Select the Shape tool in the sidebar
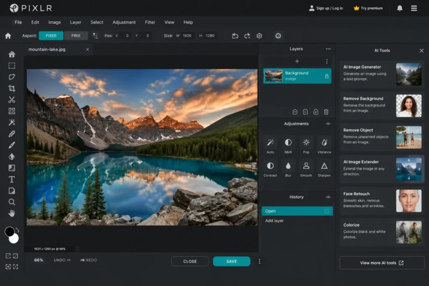 (12, 191)
